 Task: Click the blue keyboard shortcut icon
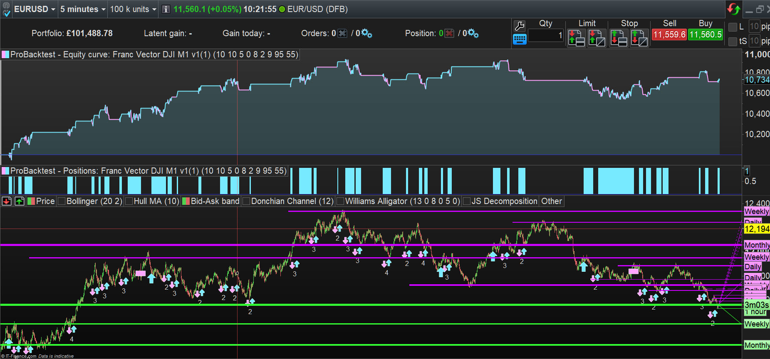pyautogui.click(x=519, y=39)
